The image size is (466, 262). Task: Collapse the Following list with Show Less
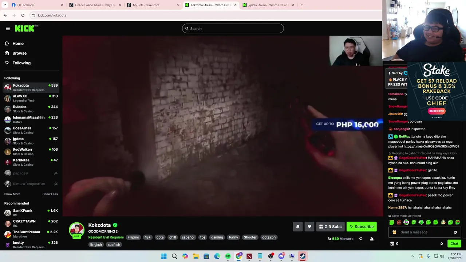pyautogui.click(x=50, y=194)
